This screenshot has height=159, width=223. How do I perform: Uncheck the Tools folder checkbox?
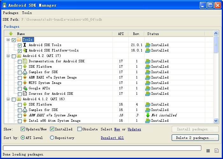[14, 40]
